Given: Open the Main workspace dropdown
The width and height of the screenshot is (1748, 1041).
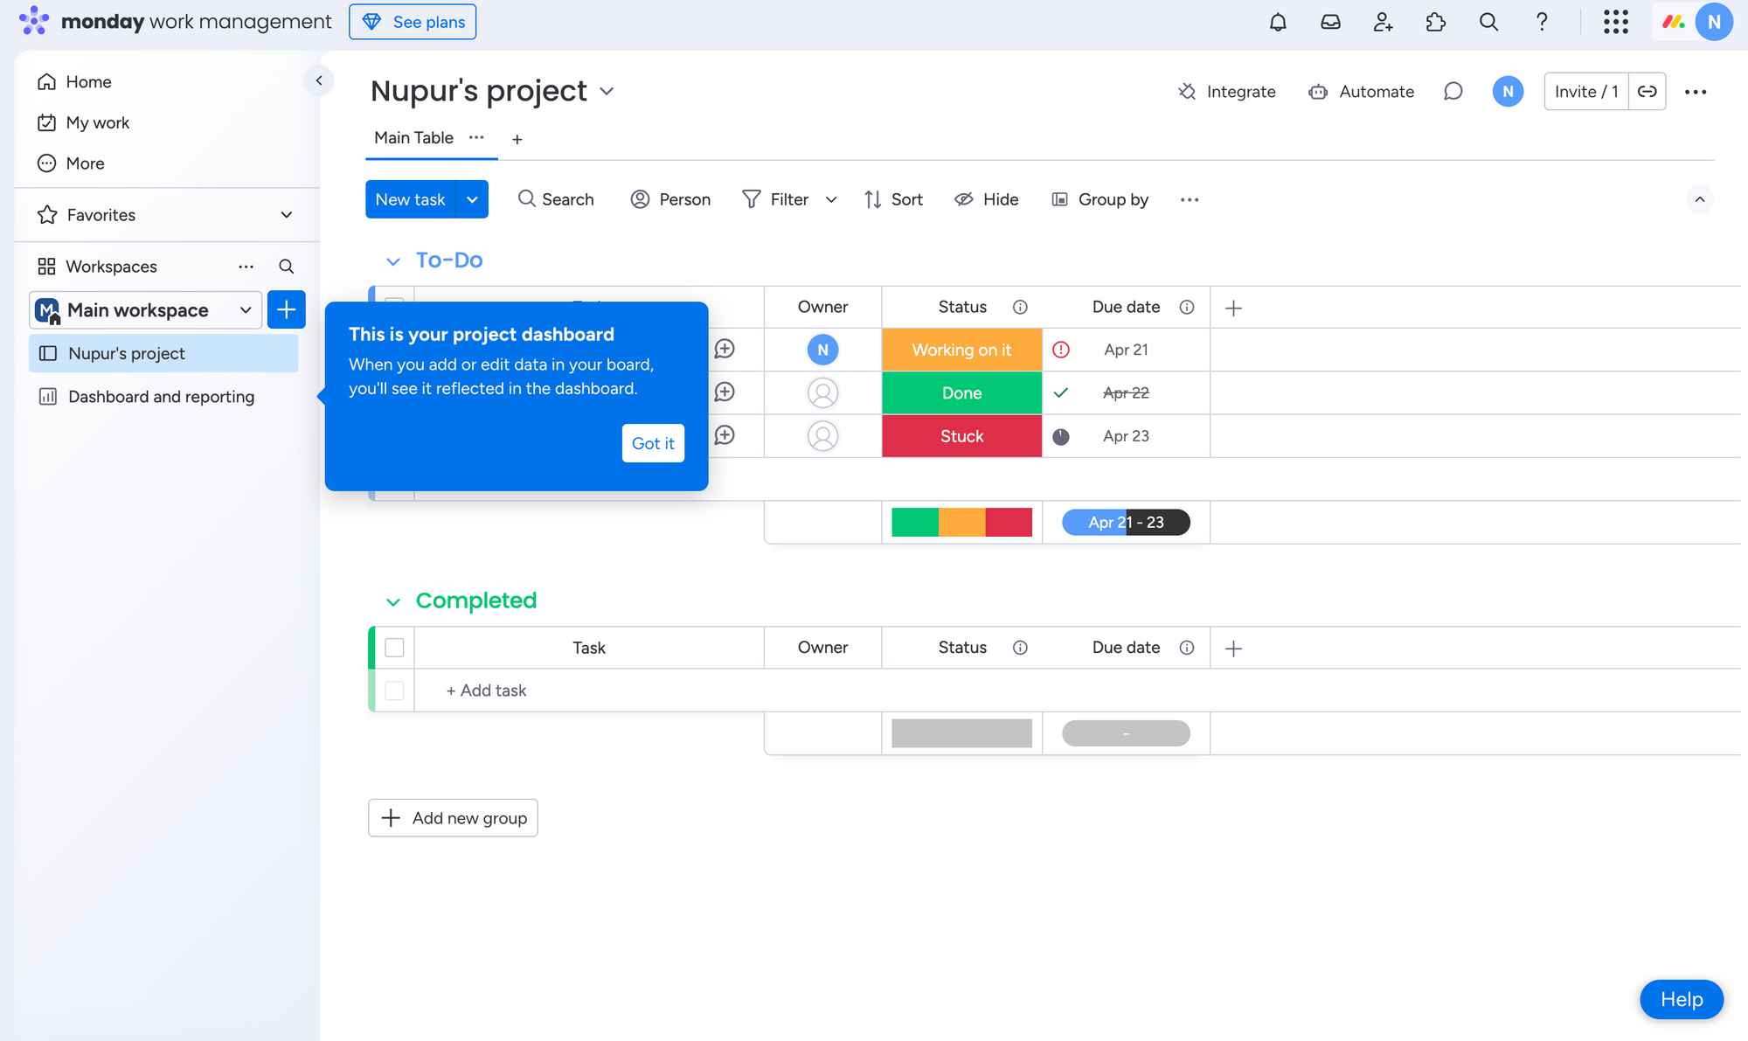Looking at the screenshot, I should [146, 310].
